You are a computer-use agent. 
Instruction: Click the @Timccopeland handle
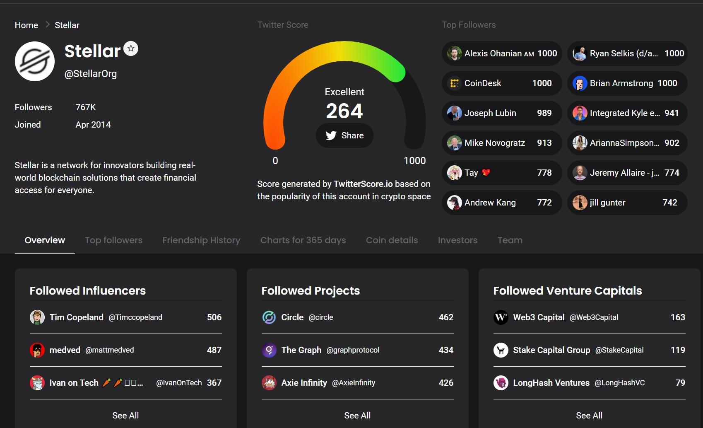[x=135, y=317]
